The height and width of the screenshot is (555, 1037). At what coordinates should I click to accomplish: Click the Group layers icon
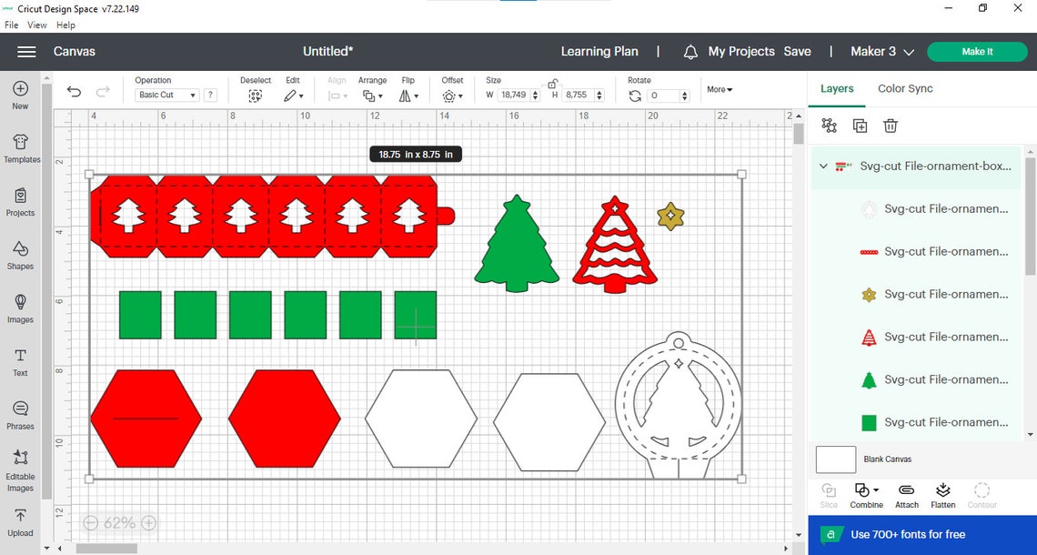[x=829, y=126]
